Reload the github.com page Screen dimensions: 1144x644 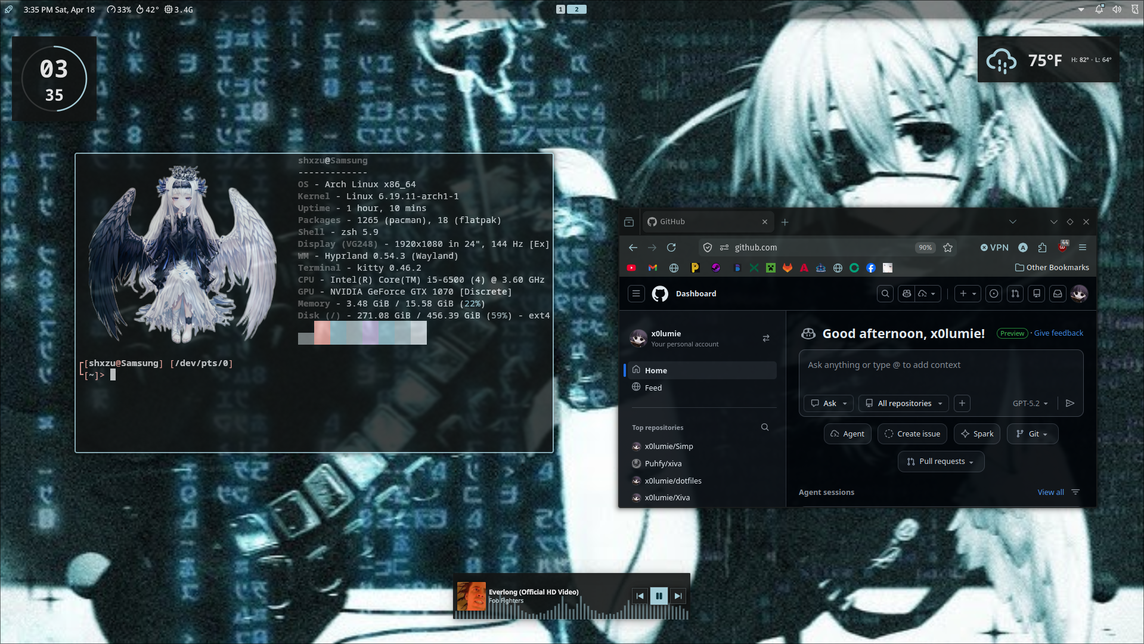[671, 247]
